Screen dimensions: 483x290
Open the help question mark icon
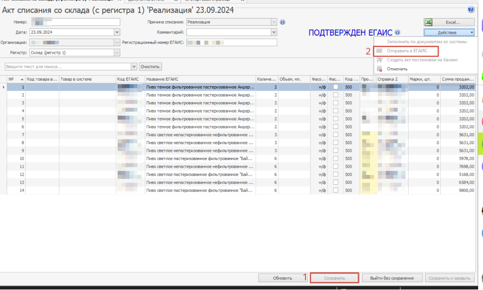point(471,10)
